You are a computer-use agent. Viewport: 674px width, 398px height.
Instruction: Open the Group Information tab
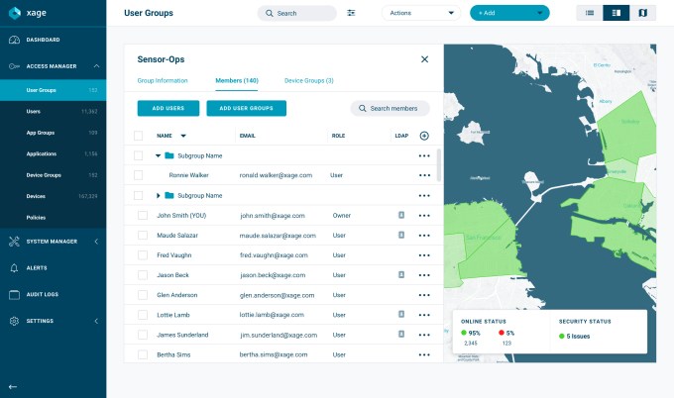[163, 81]
